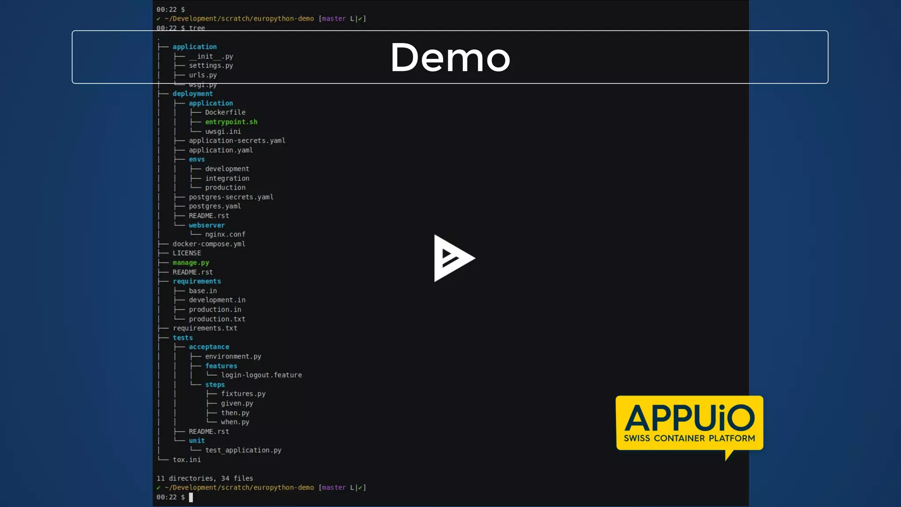Click 'then.py' file name
Screen dimensions: 901x507
pos(235,413)
